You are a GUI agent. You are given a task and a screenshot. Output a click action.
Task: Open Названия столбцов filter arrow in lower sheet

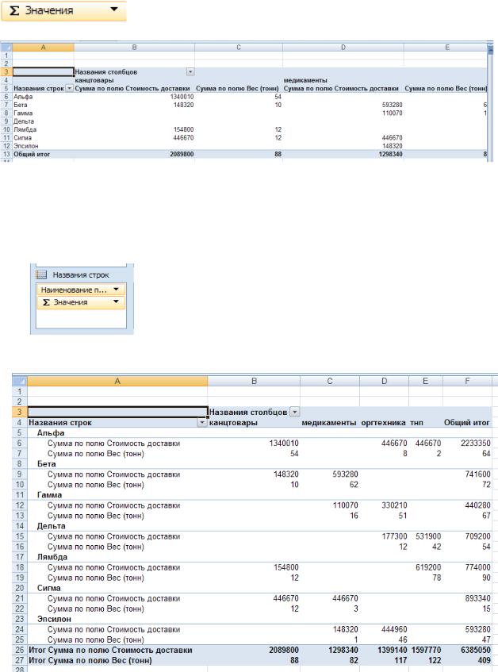[295, 413]
